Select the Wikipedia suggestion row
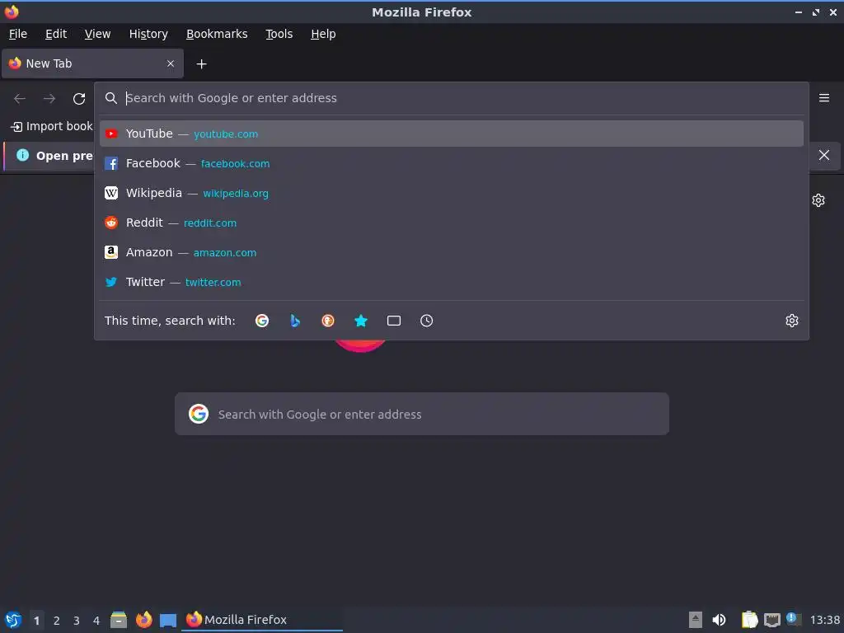 451,193
